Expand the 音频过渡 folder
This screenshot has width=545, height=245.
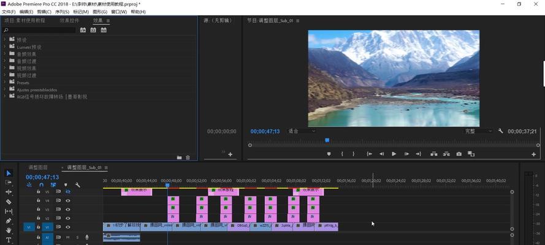click(x=4, y=61)
